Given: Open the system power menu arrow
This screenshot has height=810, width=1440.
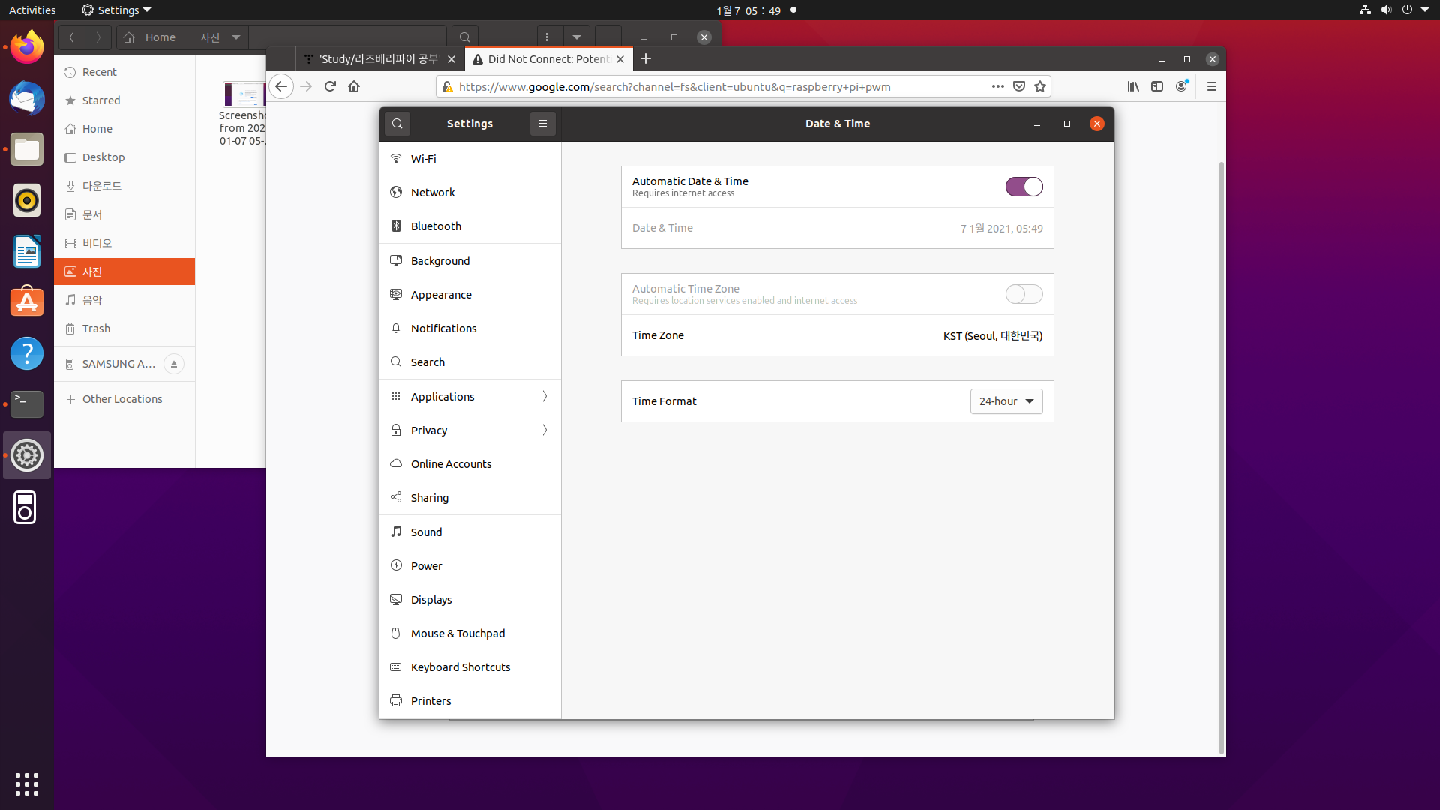Looking at the screenshot, I should (1424, 10).
